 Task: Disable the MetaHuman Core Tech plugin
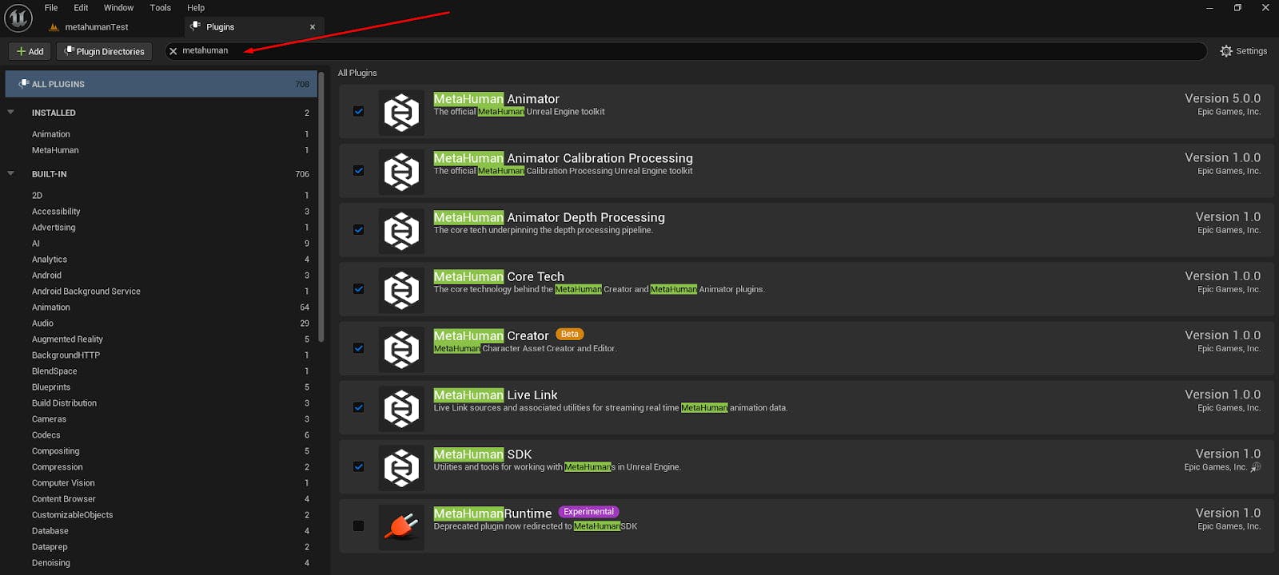click(358, 289)
